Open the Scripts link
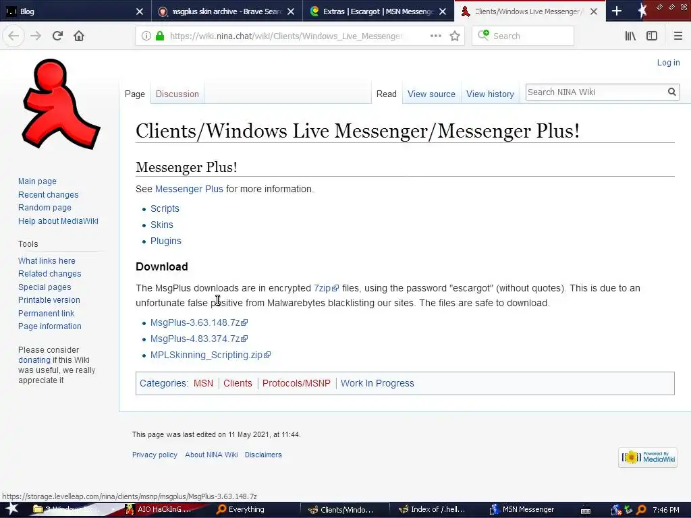691x518 pixels. [165, 208]
